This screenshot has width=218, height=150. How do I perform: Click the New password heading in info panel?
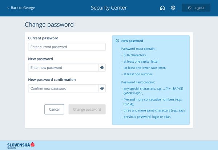(x=132, y=41)
